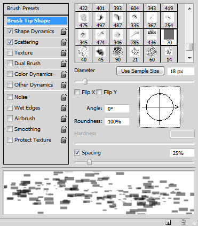
Task: Select brush tip thumbnail 436
Action: (152, 37)
